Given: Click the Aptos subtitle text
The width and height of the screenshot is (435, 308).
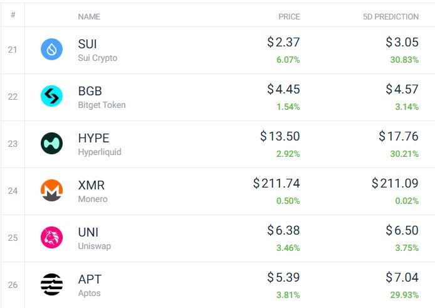Looking at the screenshot, I should [x=89, y=294].
